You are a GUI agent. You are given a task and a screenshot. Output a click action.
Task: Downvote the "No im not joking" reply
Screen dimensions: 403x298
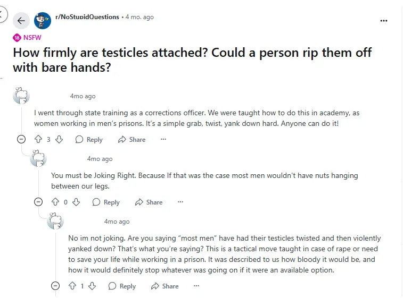pos(92,286)
